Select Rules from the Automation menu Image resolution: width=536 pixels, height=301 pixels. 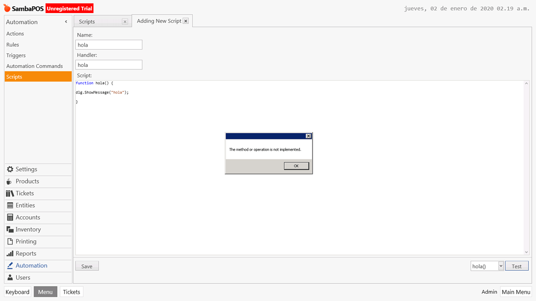pyautogui.click(x=13, y=44)
